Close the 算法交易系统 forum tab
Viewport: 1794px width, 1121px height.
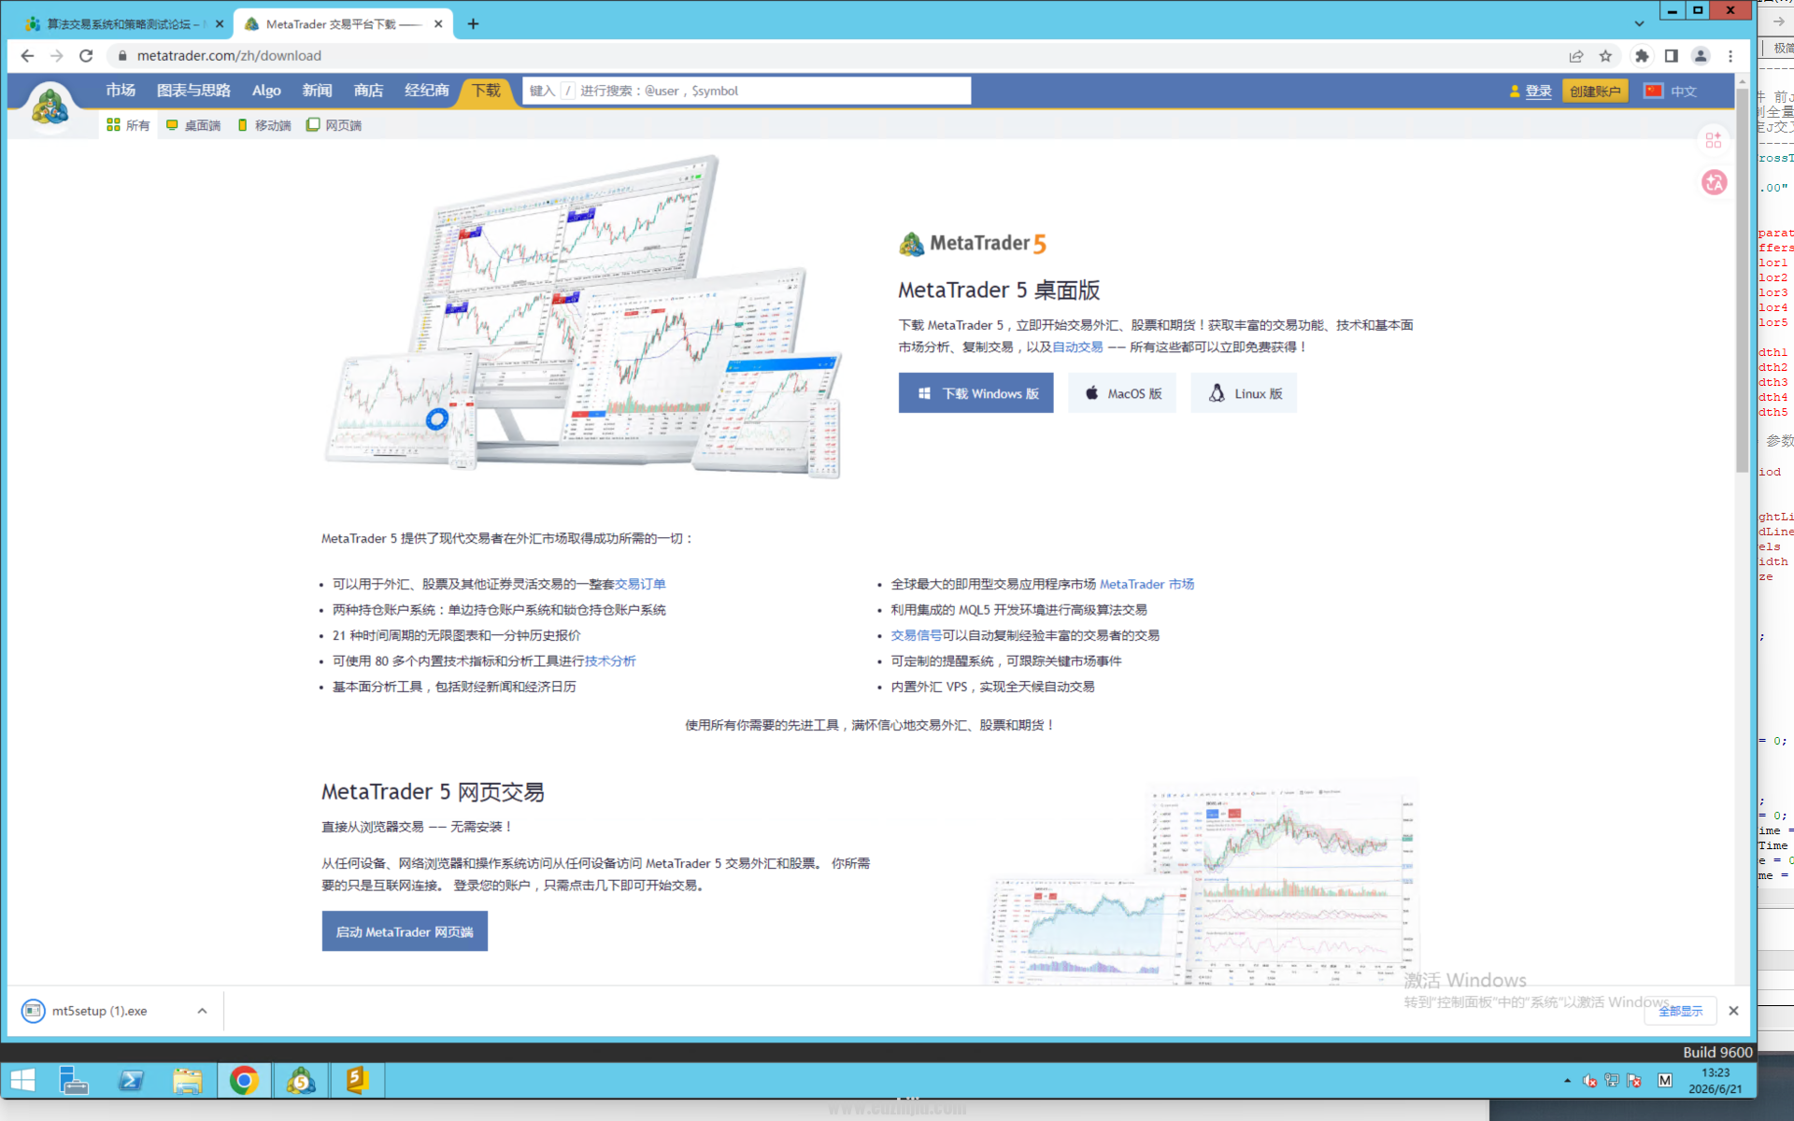[220, 24]
